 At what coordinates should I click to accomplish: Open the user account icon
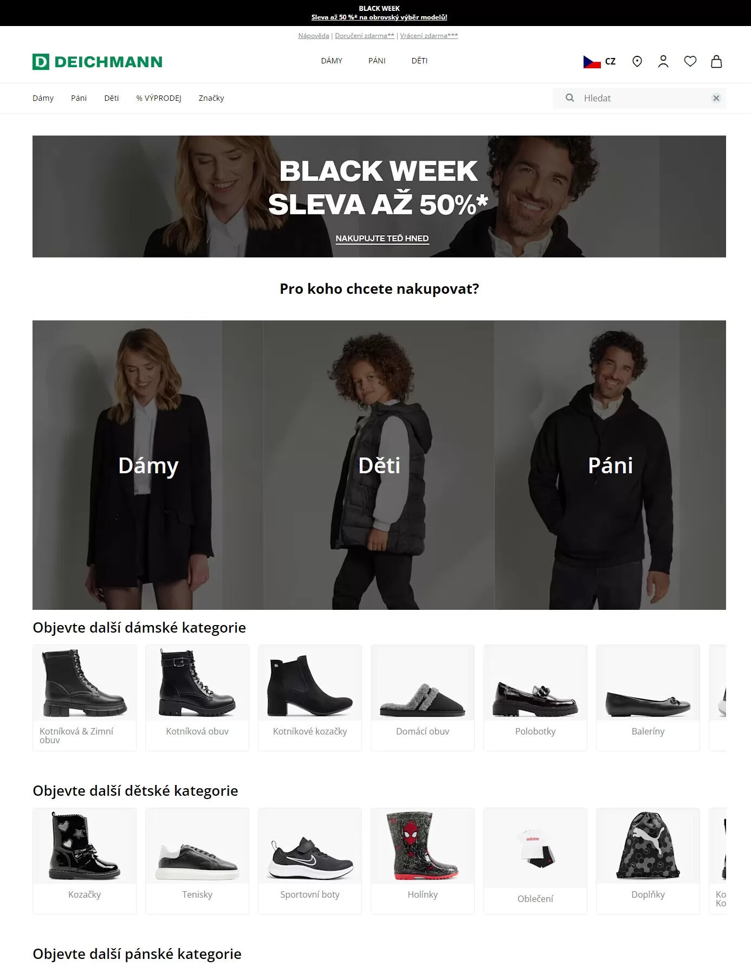tap(663, 62)
